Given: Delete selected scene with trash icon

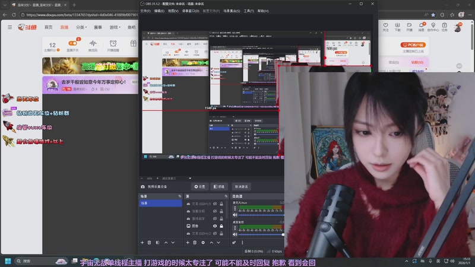Looking at the screenshot, I should 150,243.
